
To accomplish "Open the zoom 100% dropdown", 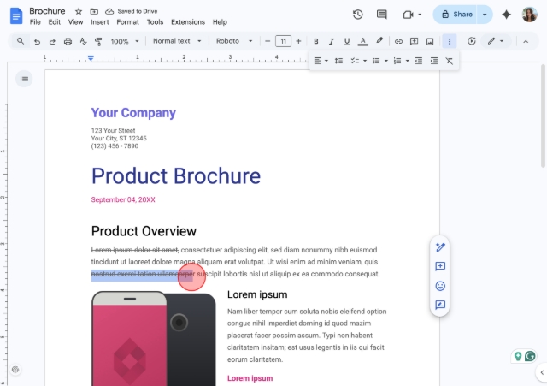I will [125, 41].
